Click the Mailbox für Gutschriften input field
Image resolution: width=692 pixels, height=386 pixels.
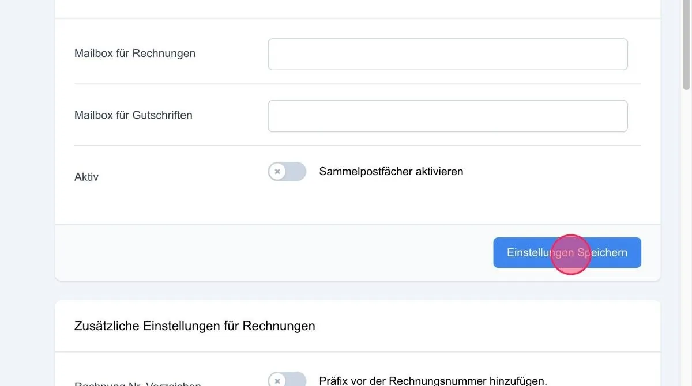[x=447, y=116]
